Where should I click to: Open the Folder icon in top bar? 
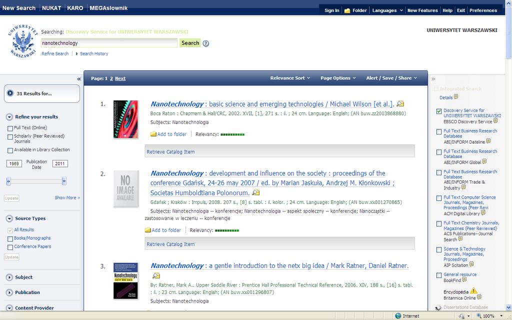tap(347, 11)
